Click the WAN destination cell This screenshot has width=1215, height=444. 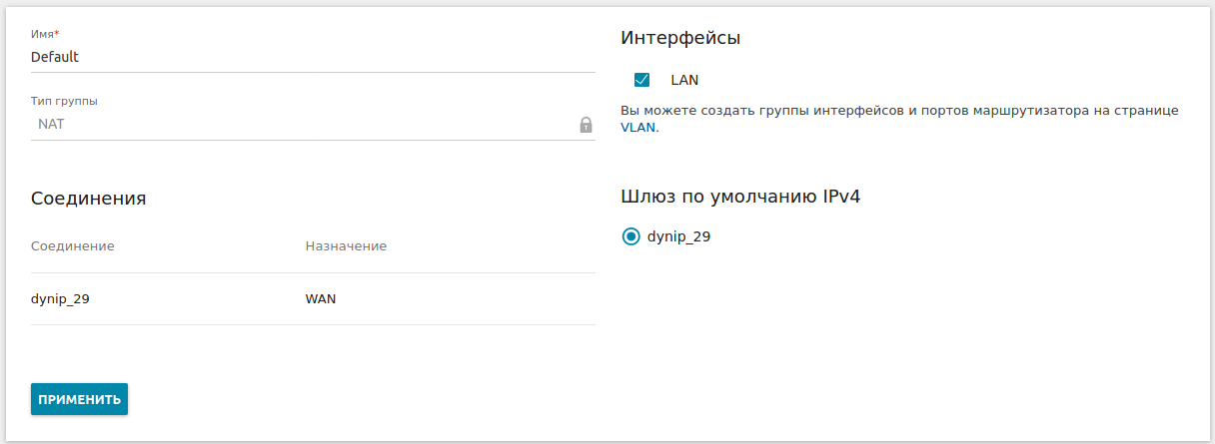320,298
